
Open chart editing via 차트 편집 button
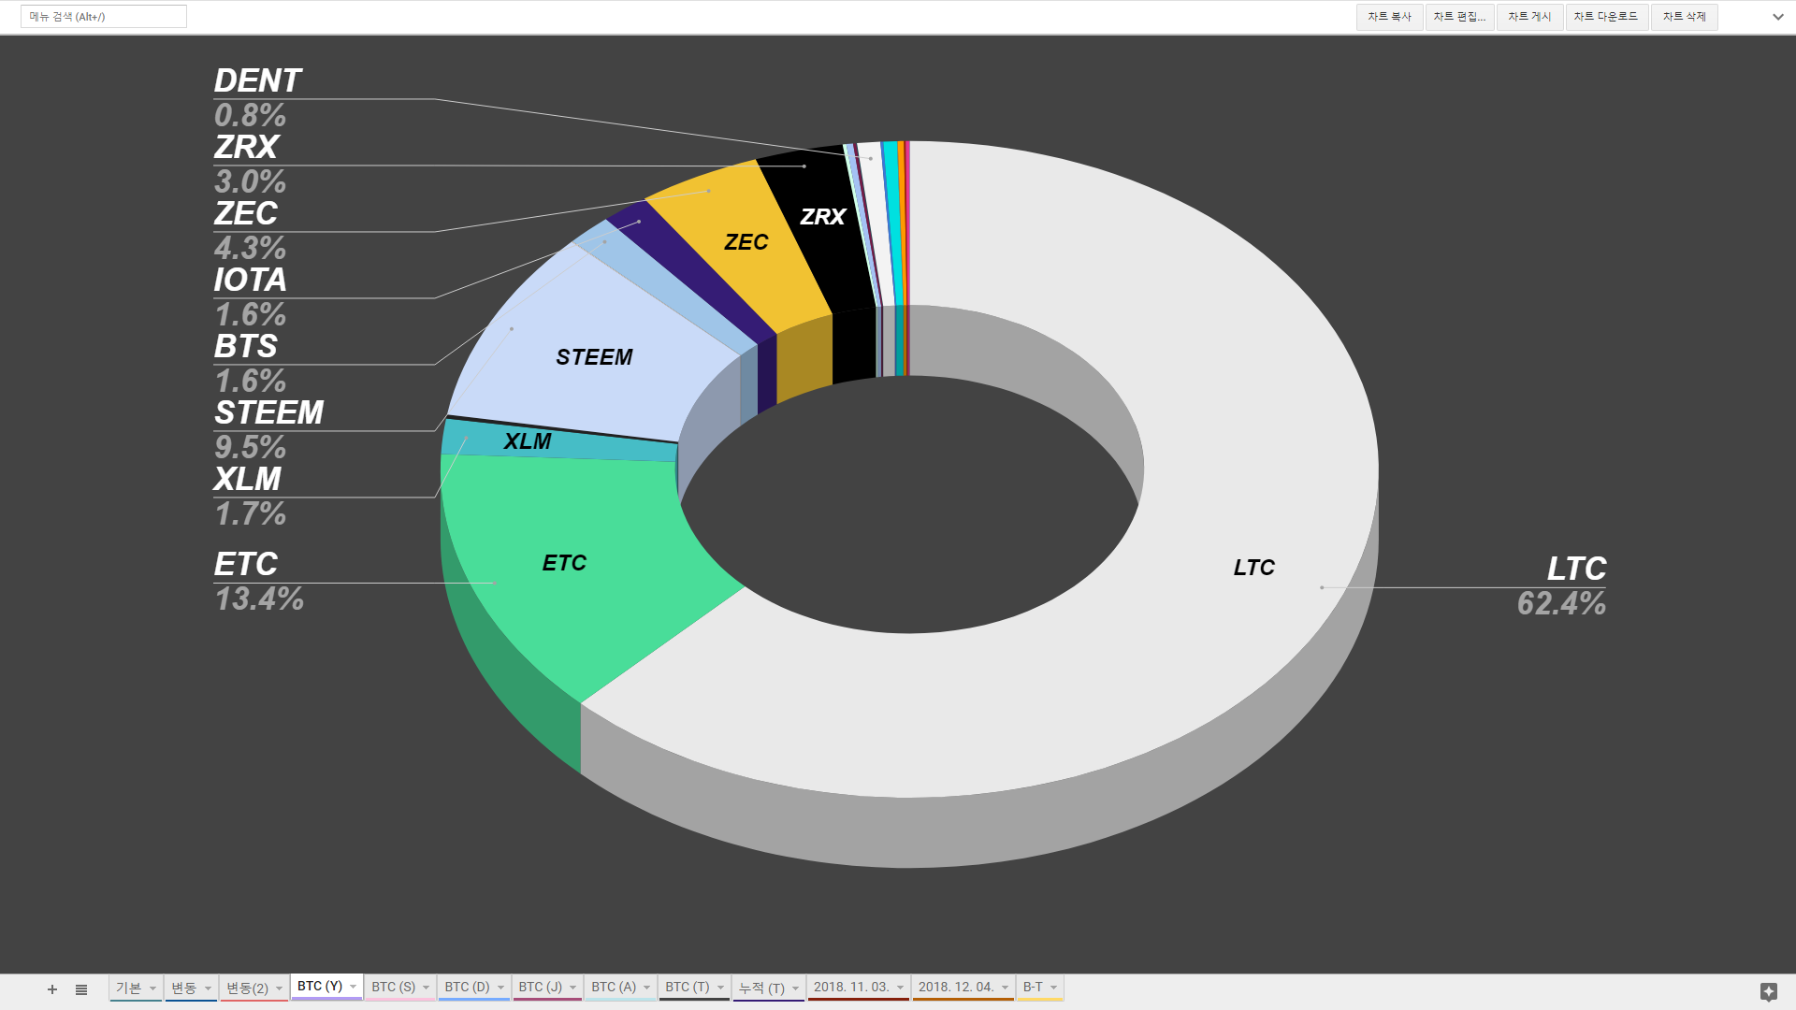[1459, 16]
